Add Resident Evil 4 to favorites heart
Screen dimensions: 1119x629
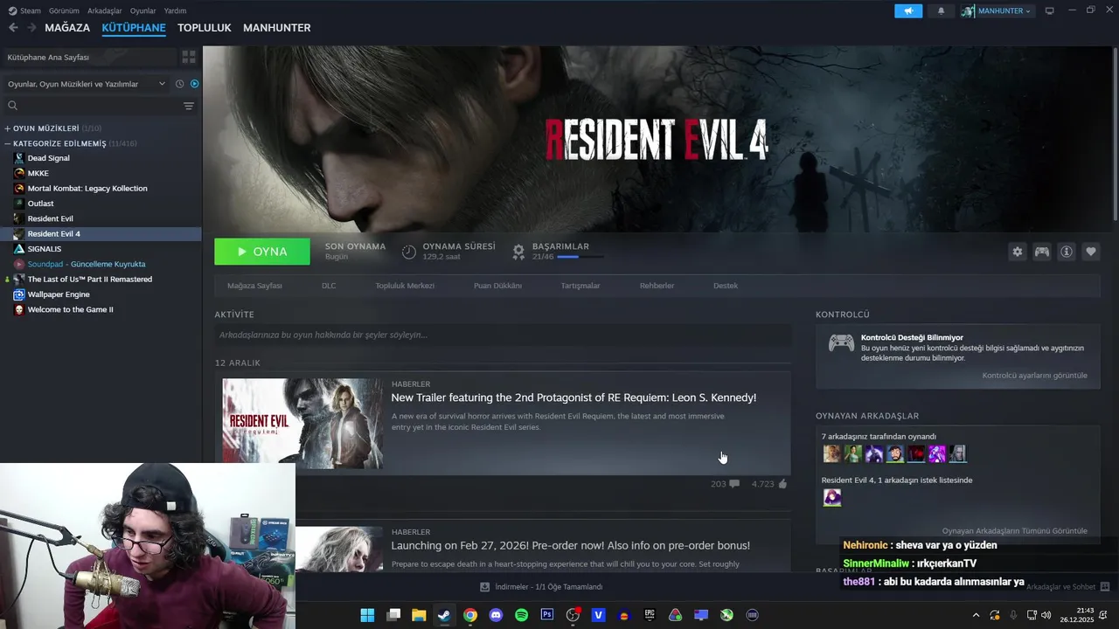pos(1091,252)
